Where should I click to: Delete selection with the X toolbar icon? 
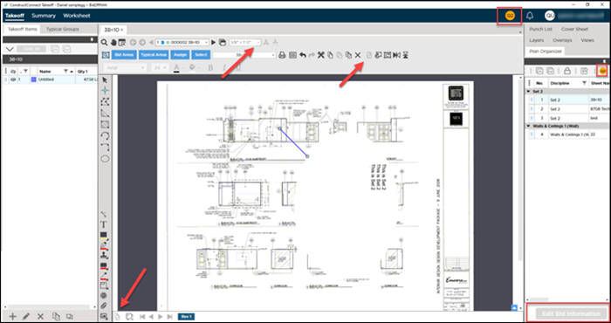[358, 55]
